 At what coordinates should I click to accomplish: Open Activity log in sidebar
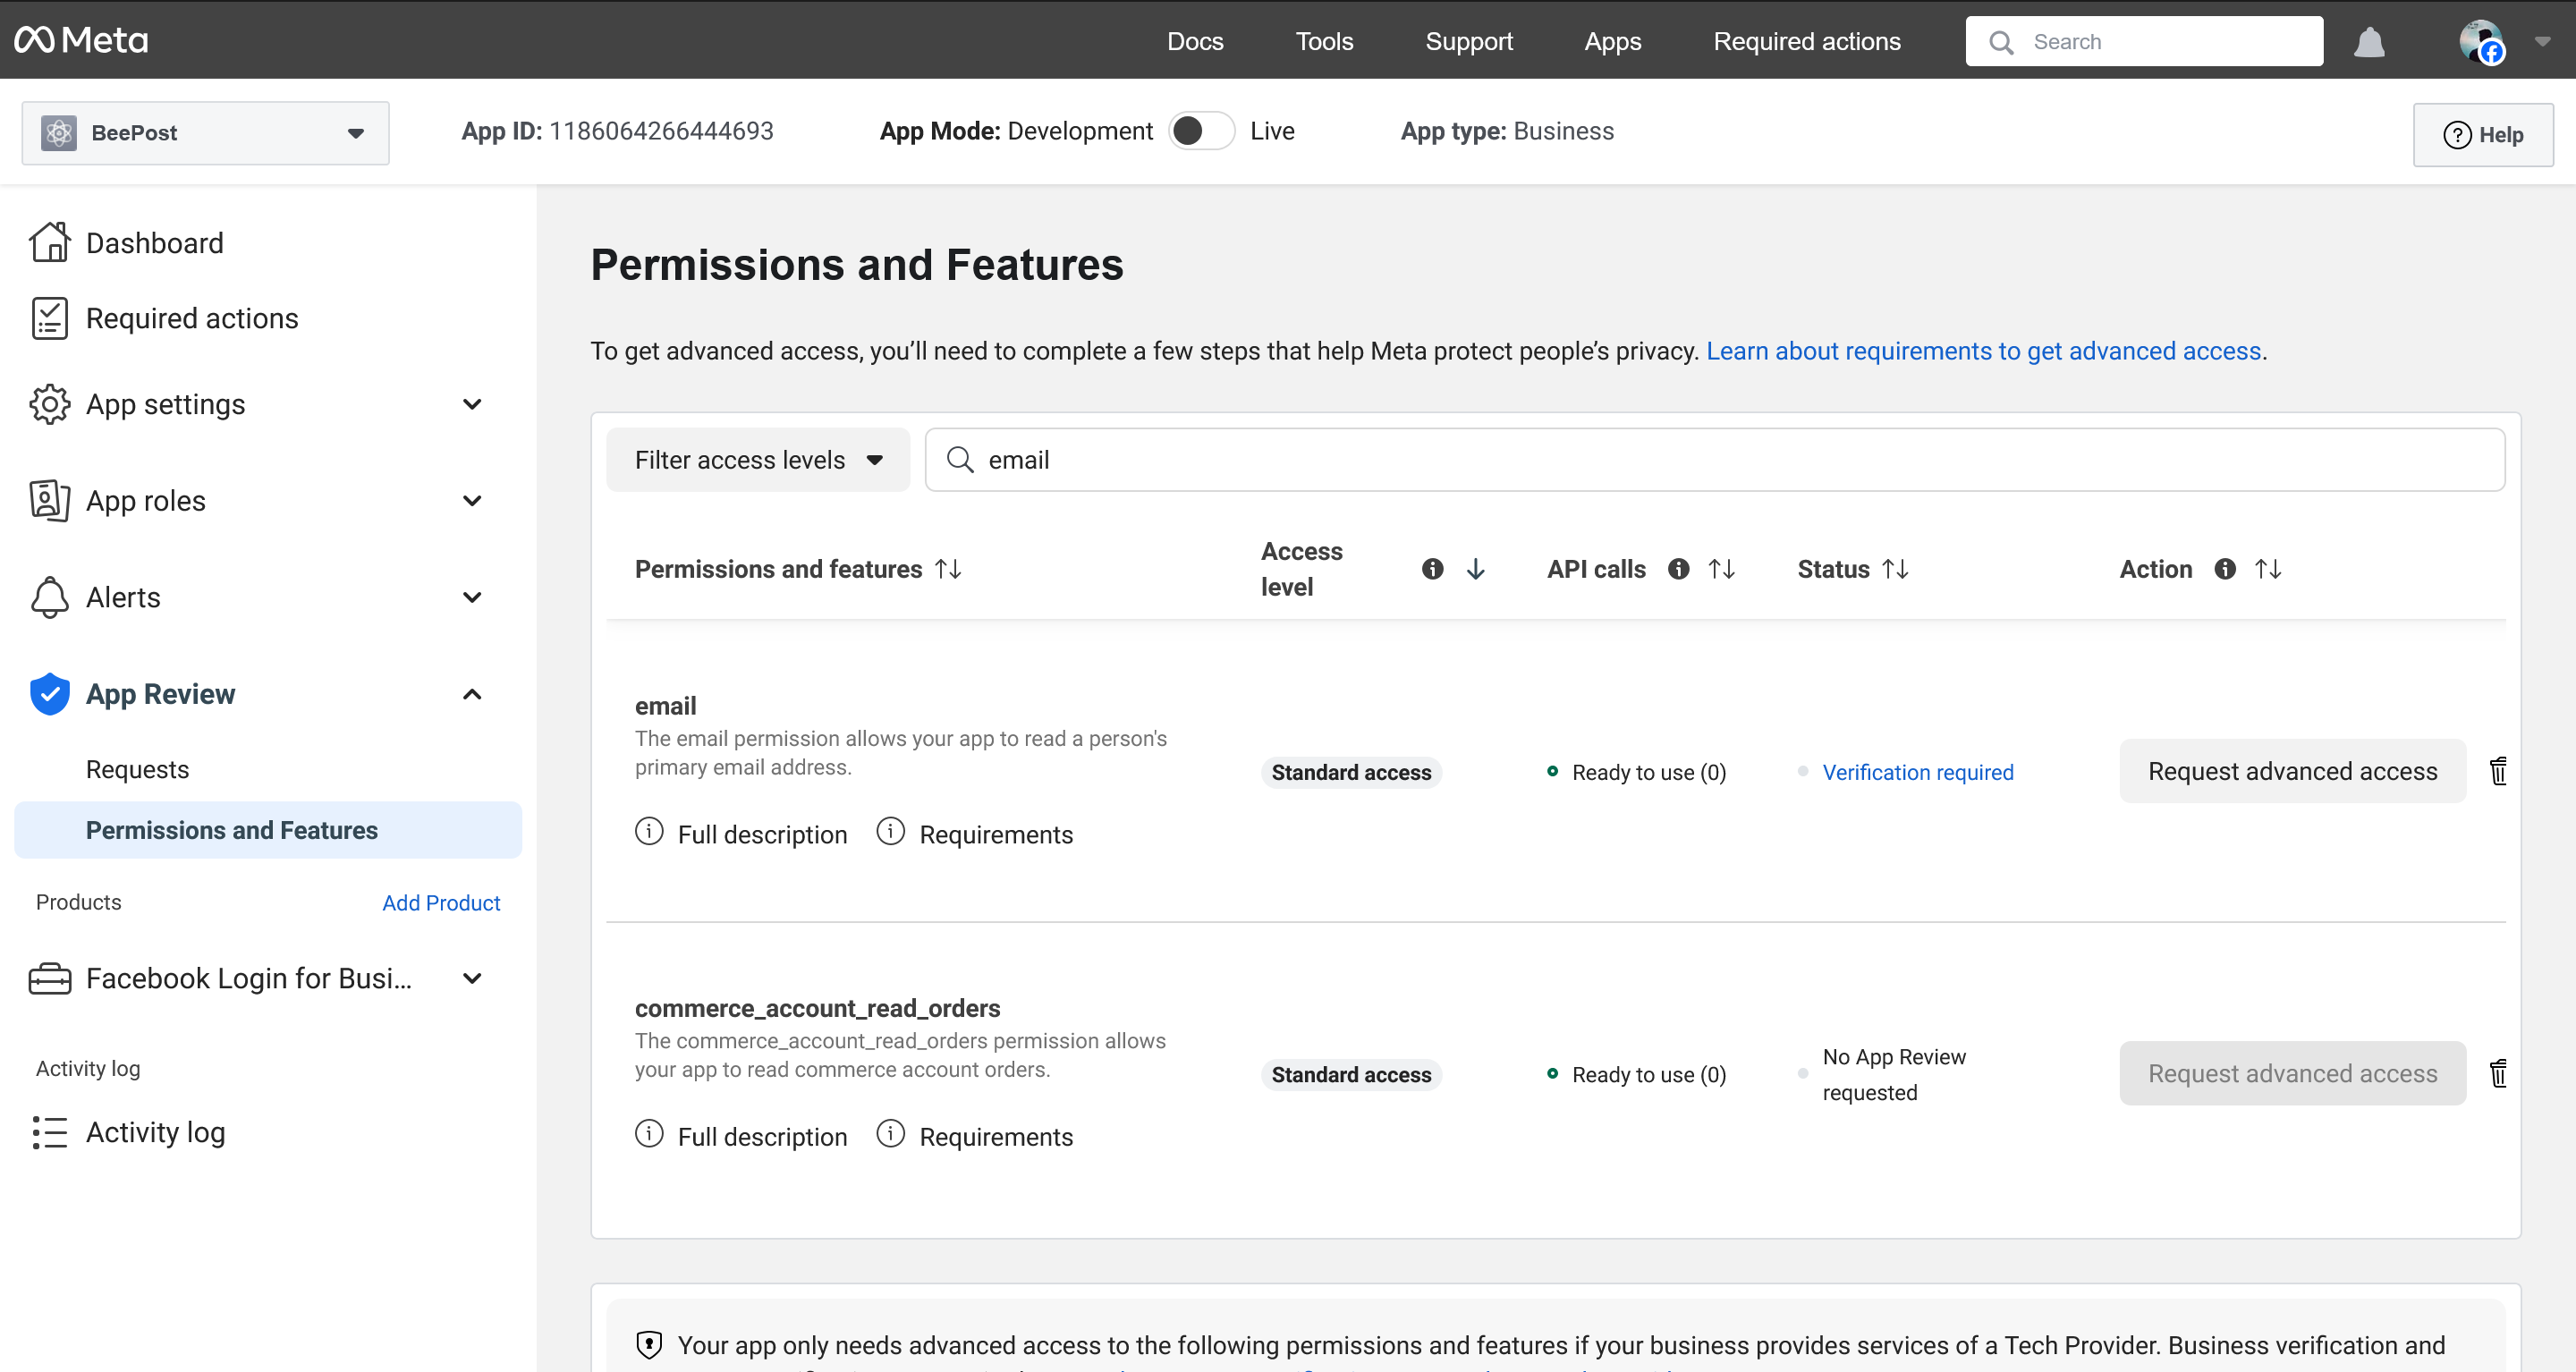coord(155,1132)
